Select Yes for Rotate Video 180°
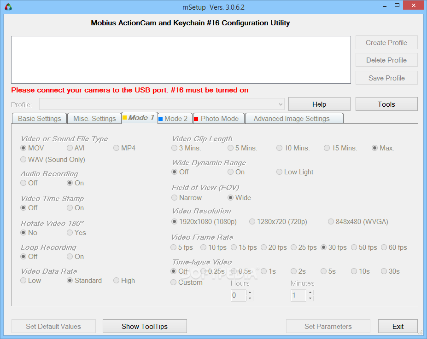The image size is (427, 339). 76,233
